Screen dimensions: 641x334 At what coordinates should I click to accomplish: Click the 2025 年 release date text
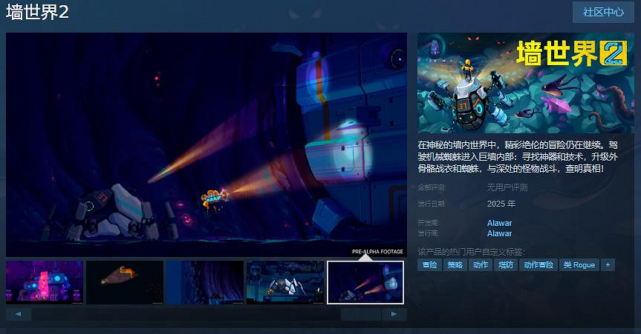click(x=501, y=204)
